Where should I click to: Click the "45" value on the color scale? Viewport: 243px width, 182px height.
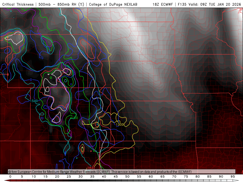coord(116,177)
